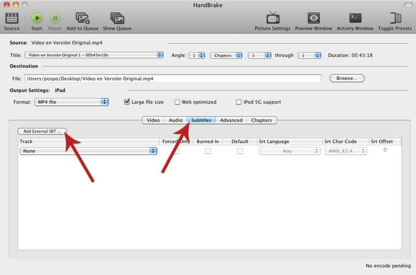
Task: Toggle toolbar pill button in title bar
Action: 408,5
